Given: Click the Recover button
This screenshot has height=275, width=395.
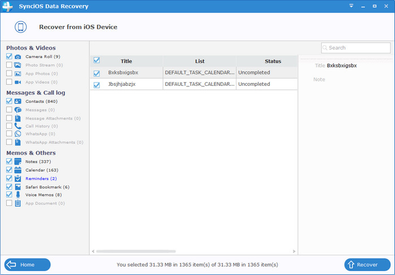Looking at the screenshot, I should [x=367, y=265].
